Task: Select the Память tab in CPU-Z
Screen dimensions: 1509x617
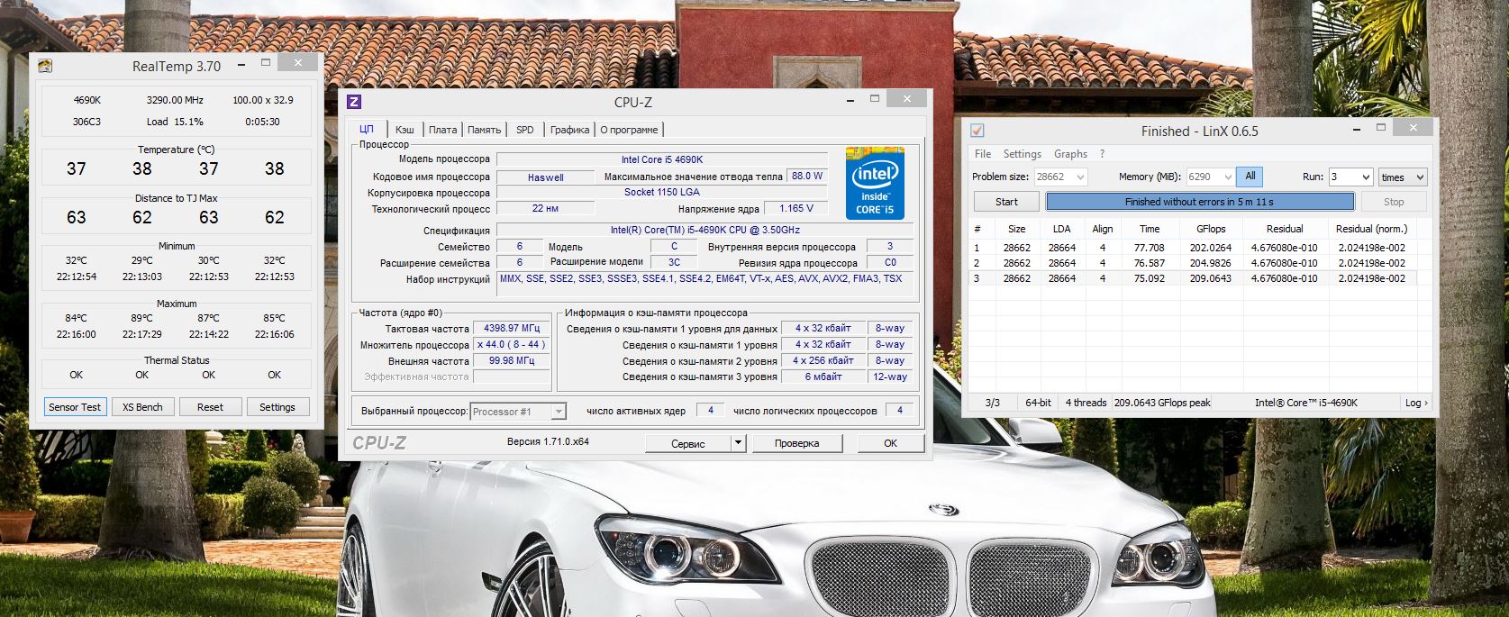Action: pos(484,130)
